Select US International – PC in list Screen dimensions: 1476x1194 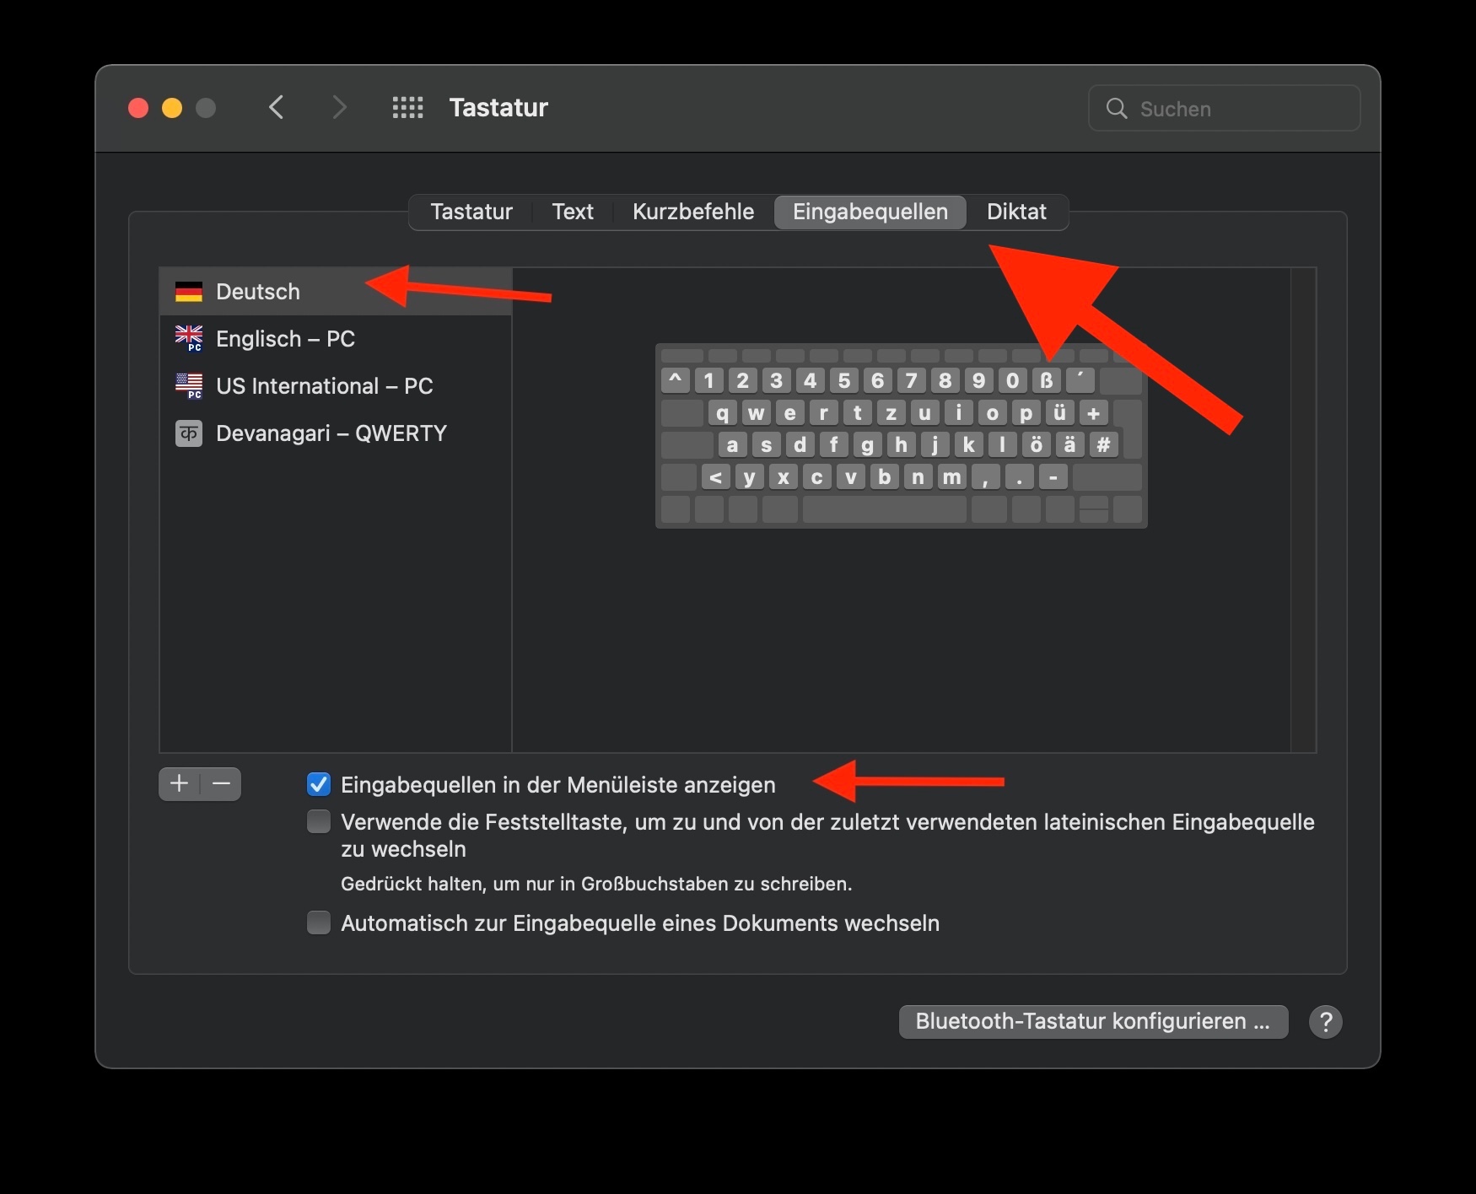[324, 386]
